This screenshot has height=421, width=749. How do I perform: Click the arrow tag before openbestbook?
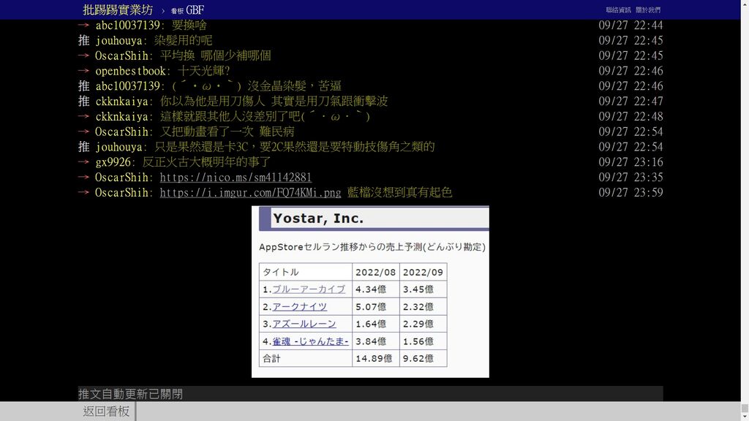[84, 71]
